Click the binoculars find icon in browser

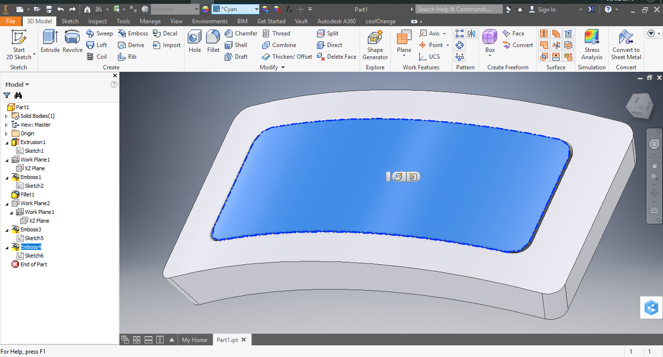(x=18, y=96)
